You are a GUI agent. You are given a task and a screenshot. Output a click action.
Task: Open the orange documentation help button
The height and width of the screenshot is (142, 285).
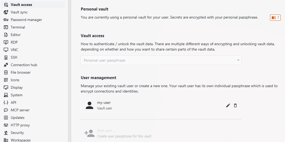(x=275, y=18)
